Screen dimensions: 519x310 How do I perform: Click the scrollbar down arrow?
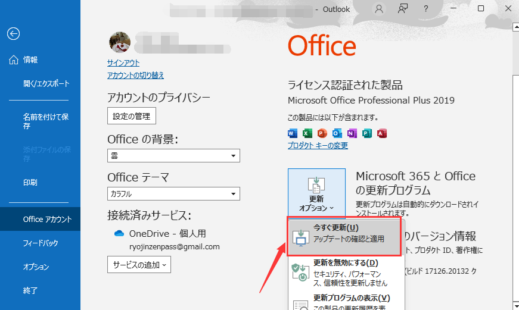(x=515, y=306)
